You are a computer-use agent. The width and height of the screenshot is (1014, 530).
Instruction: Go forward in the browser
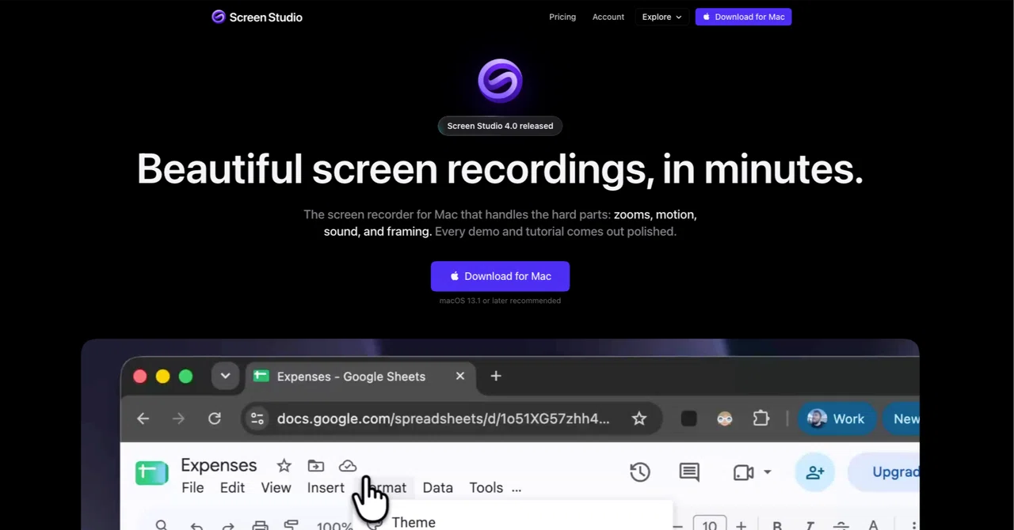pyautogui.click(x=179, y=418)
